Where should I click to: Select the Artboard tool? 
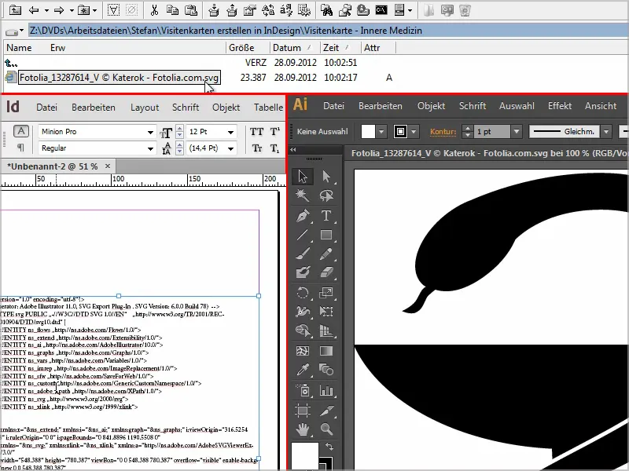[303, 410]
